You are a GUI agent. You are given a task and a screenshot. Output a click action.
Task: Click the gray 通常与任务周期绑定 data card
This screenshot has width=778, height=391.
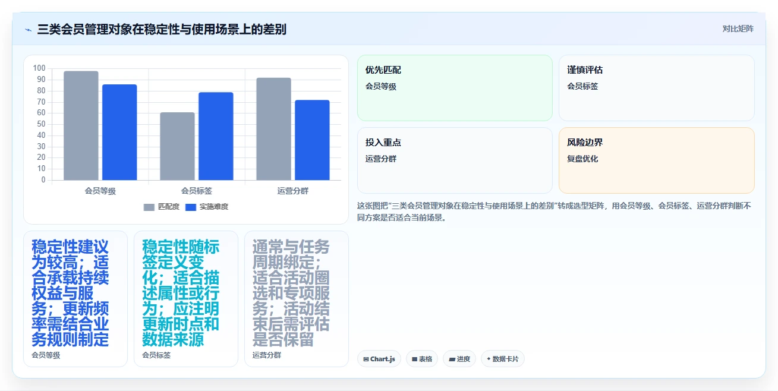(x=297, y=299)
